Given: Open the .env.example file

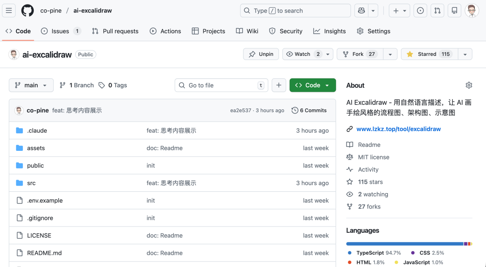Looking at the screenshot, I should (x=45, y=201).
